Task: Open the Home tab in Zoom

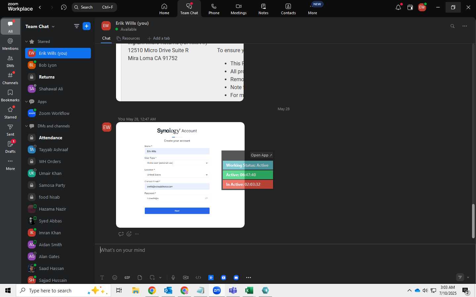Action: (164, 9)
